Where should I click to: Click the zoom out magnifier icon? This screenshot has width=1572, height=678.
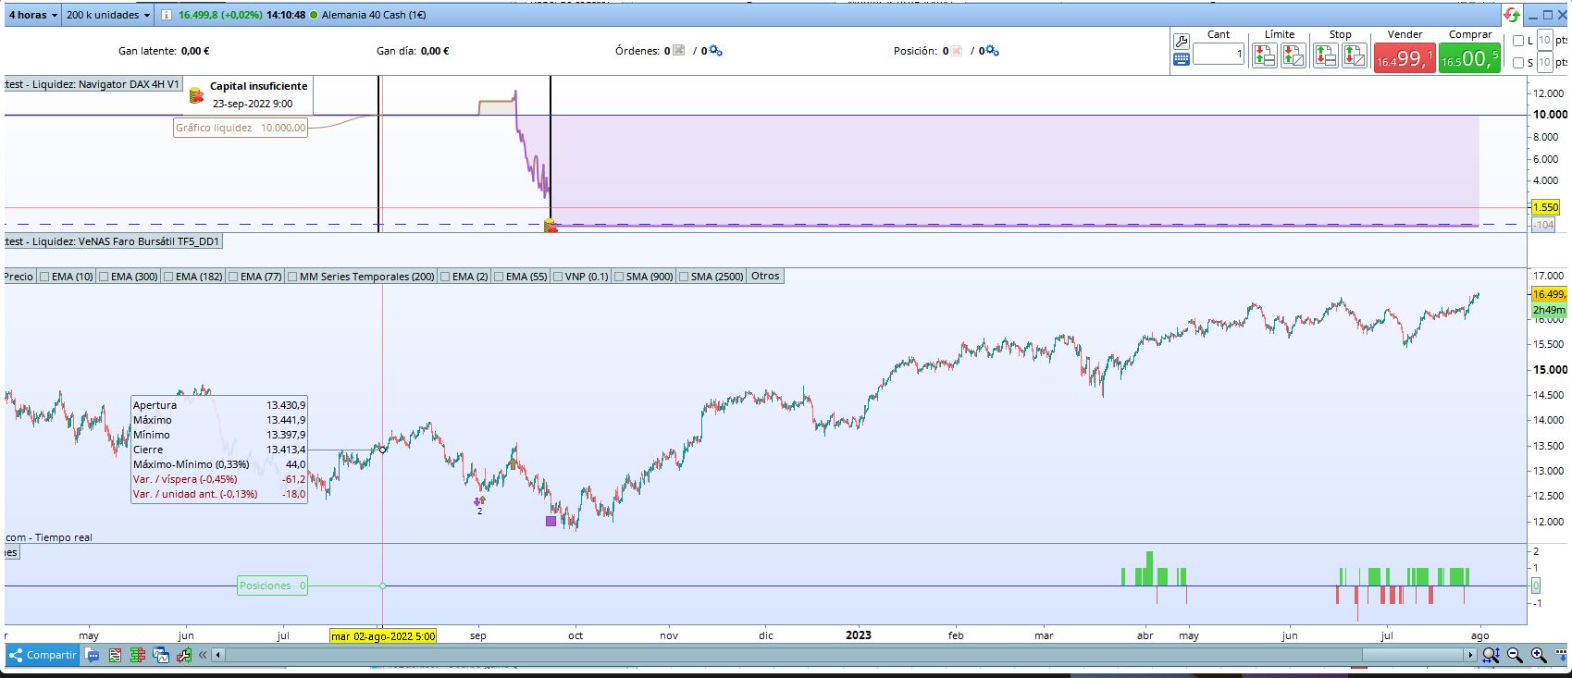[x=1516, y=655]
